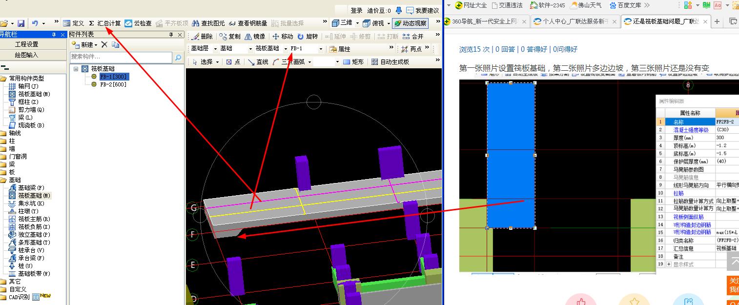Image resolution: width=739 pixels, height=305 pixels.
Task: Open 佛山天气 bookmark in browser
Action: coord(586,5)
